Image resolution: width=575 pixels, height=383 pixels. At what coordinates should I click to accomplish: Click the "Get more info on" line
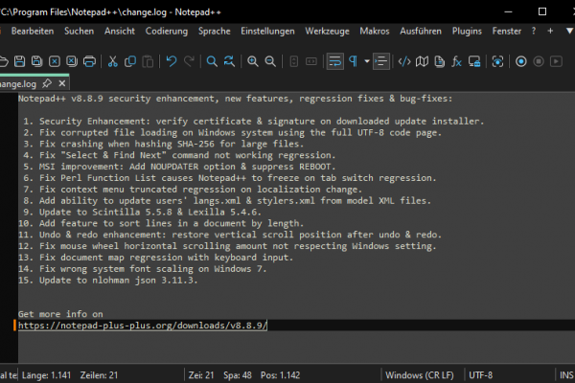pos(60,314)
